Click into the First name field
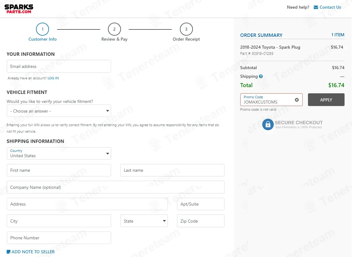The width and height of the screenshot is (352, 257). coord(59,170)
